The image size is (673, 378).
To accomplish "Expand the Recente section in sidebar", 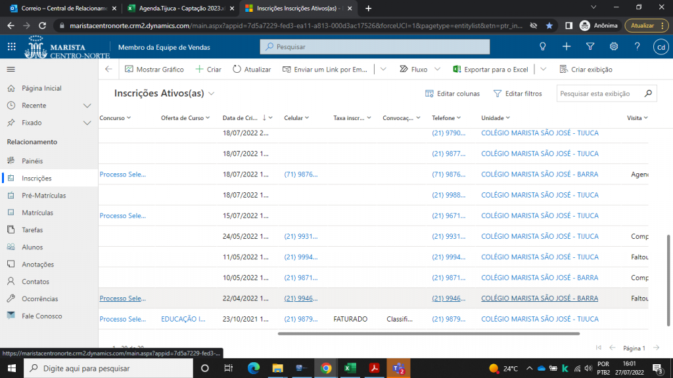I will pos(87,106).
